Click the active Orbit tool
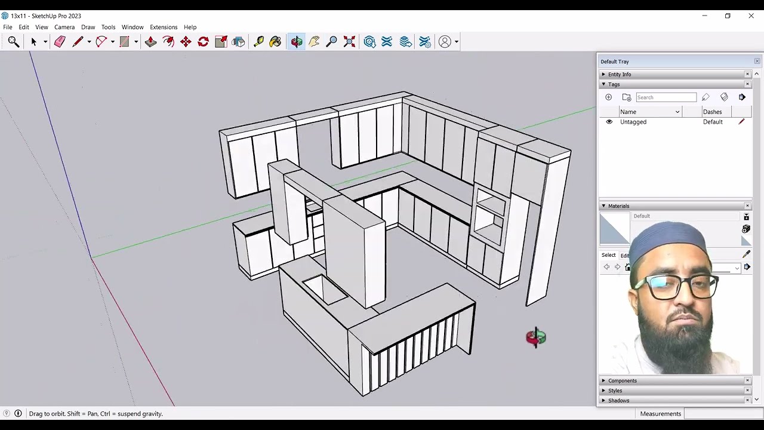This screenshot has height=430, width=764. click(x=297, y=41)
